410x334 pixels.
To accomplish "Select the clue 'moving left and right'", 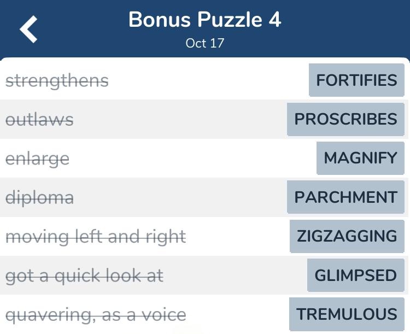I will [x=96, y=237].
